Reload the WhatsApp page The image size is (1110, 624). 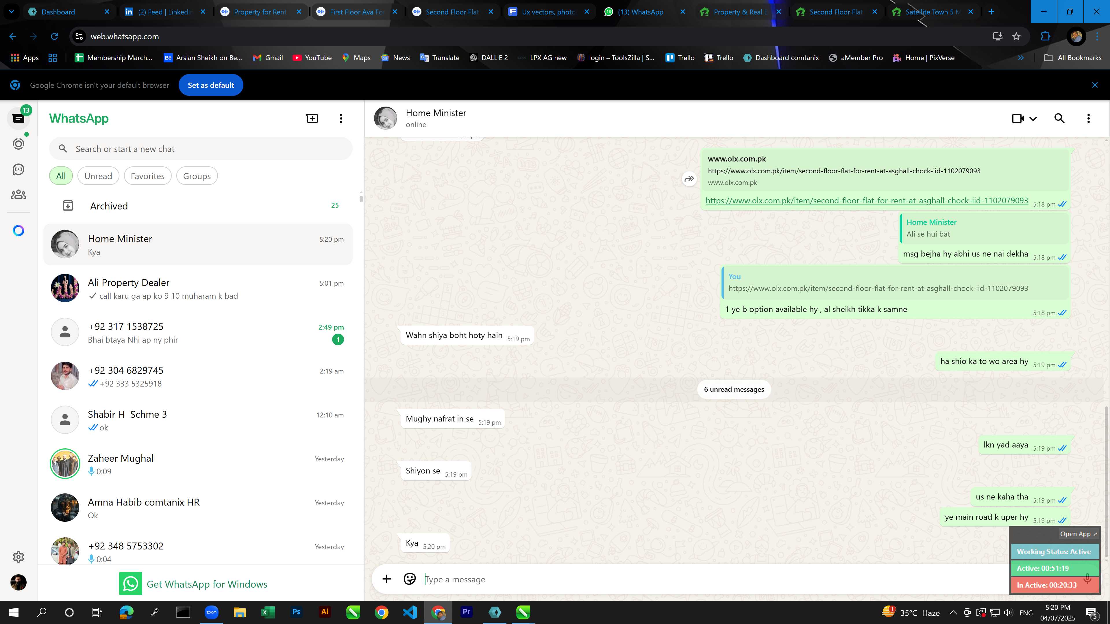54,37
